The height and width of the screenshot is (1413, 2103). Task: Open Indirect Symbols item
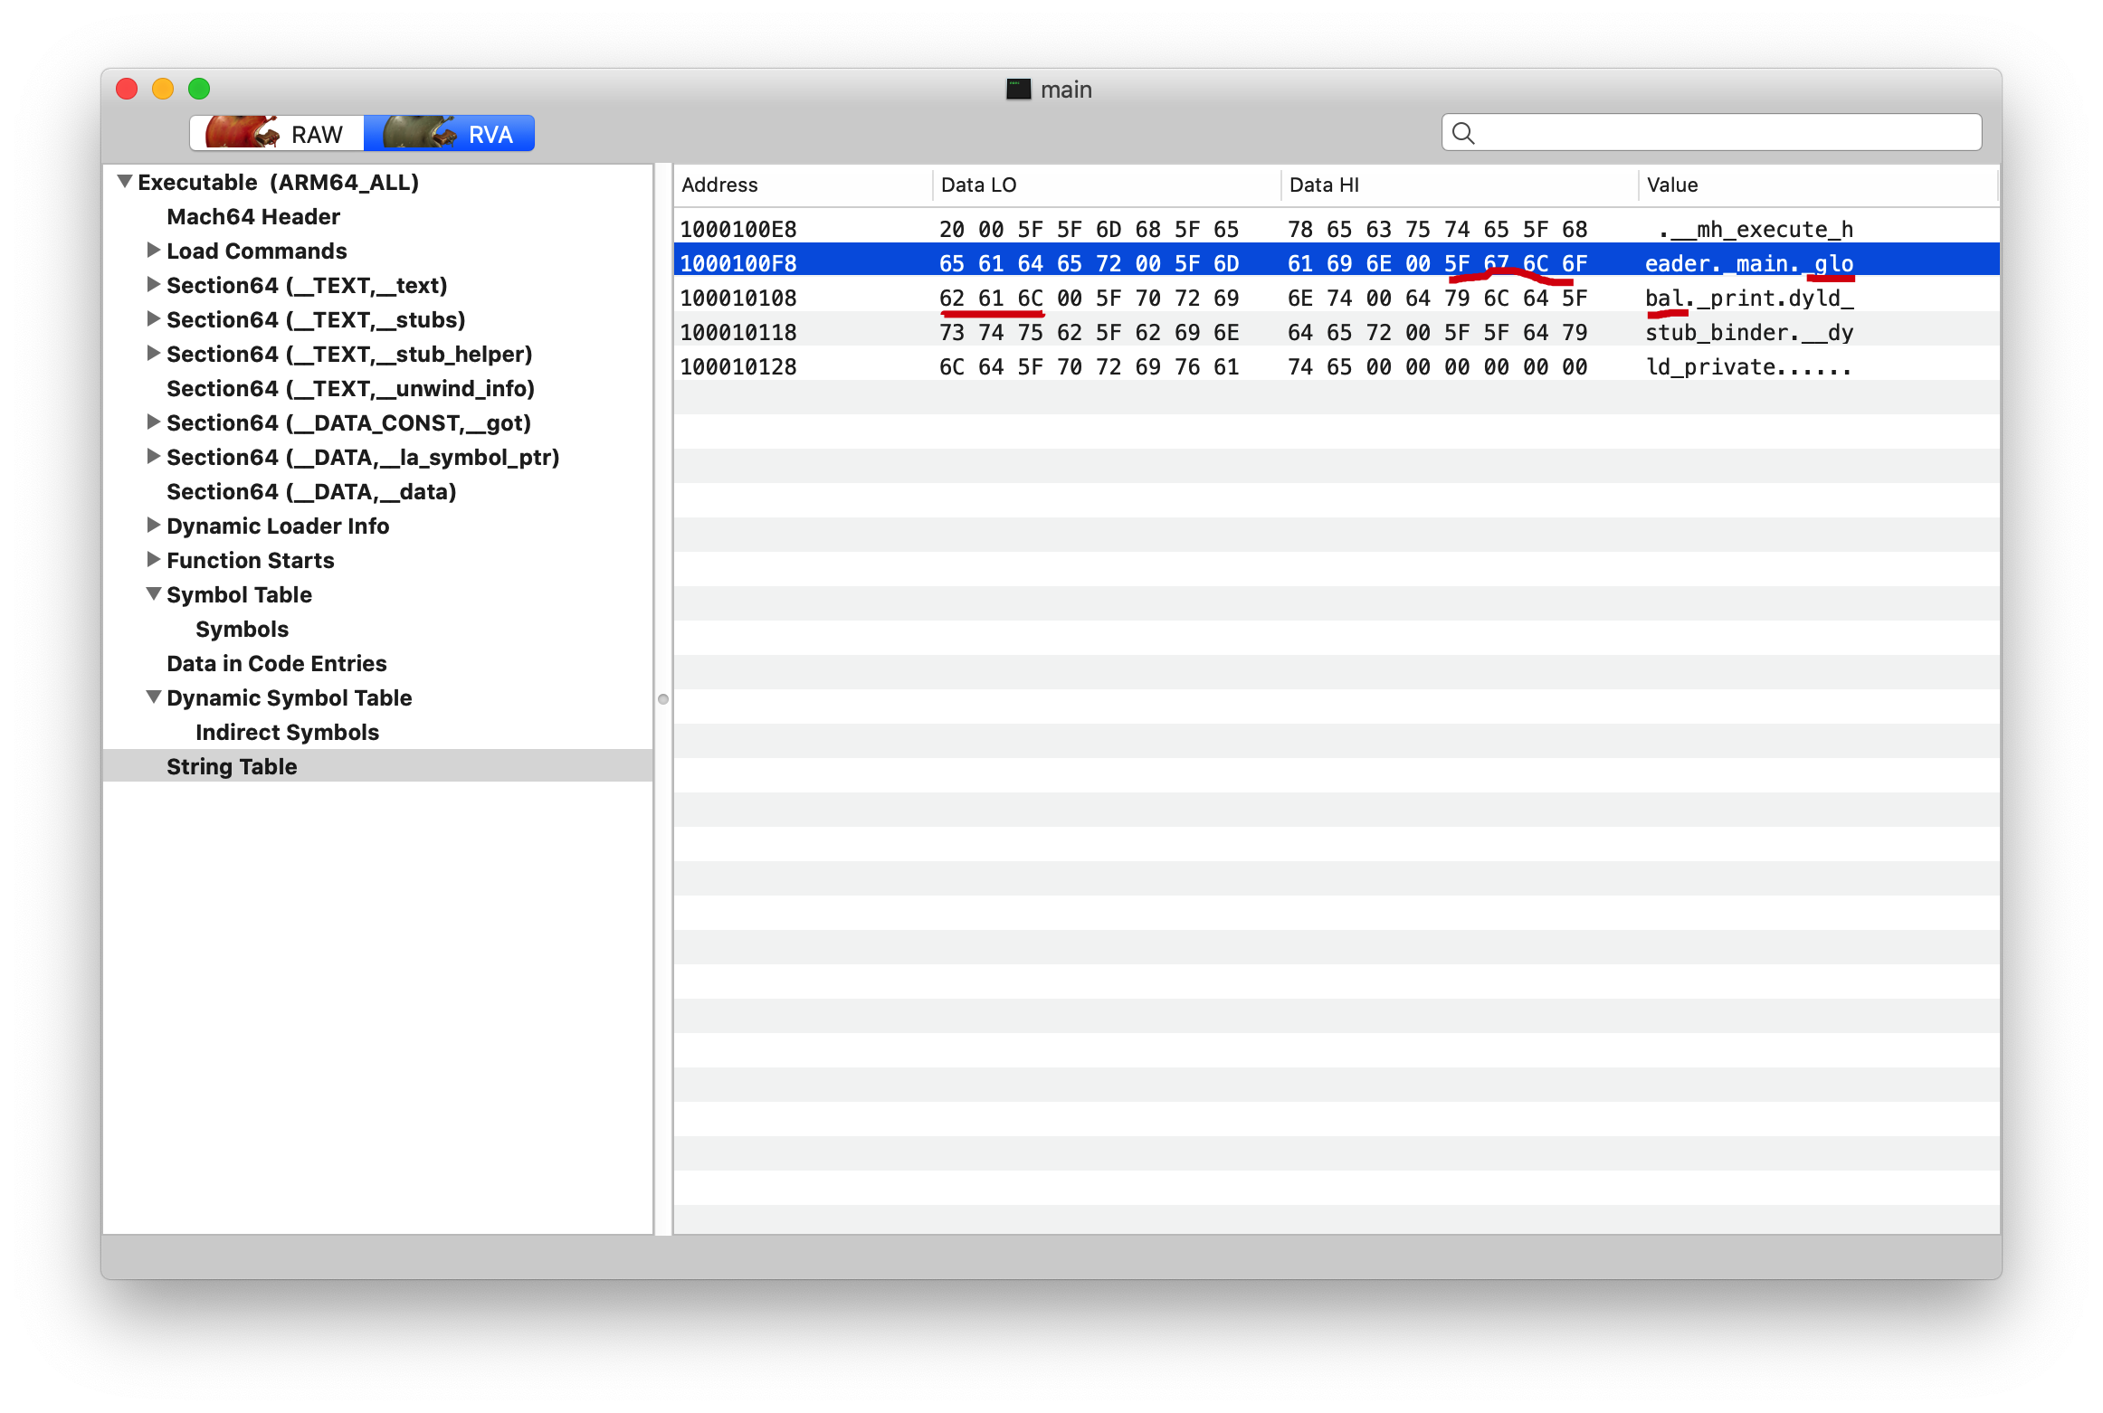pyautogui.click(x=287, y=732)
